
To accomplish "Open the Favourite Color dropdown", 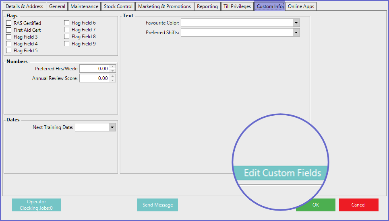I will 296,23.
